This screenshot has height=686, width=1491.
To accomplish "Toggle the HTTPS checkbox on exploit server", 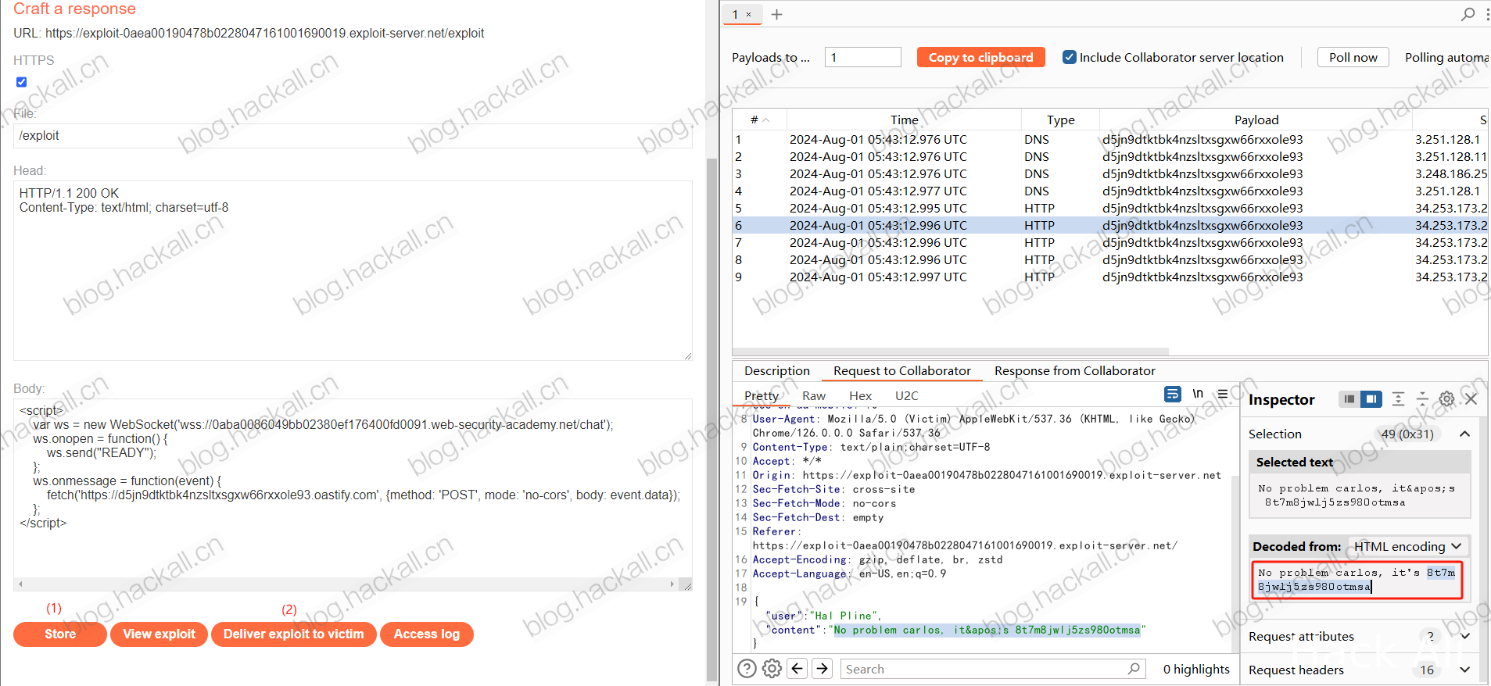I will pyautogui.click(x=21, y=82).
